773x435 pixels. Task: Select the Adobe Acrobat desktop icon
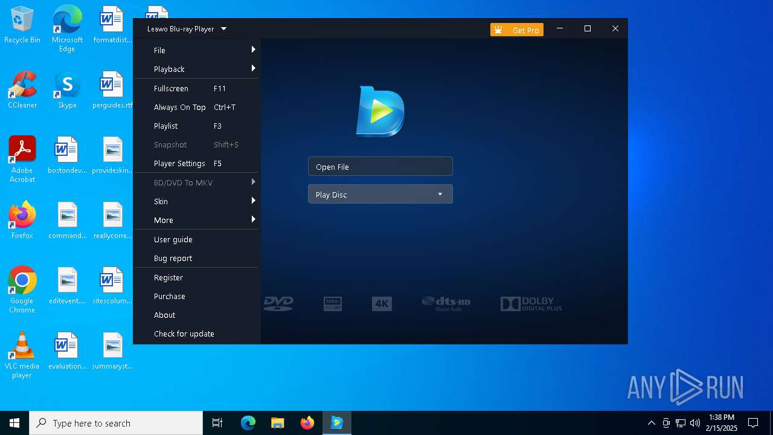click(x=22, y=159)
